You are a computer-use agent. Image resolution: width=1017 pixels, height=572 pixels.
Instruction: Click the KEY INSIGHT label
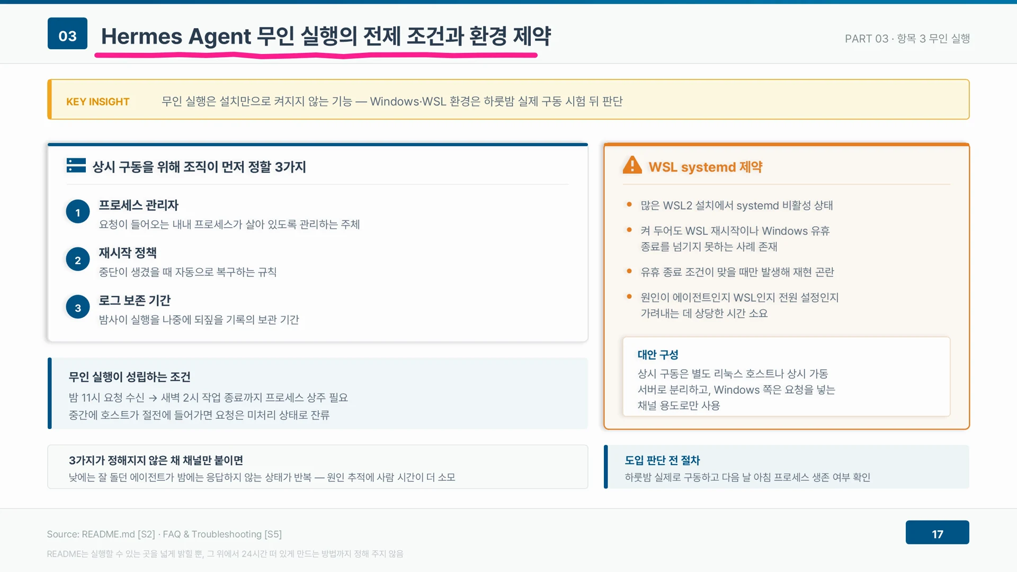[97, 102]
